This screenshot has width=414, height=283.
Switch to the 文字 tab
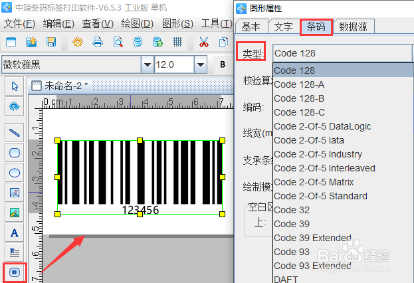[x=283, y=27]
